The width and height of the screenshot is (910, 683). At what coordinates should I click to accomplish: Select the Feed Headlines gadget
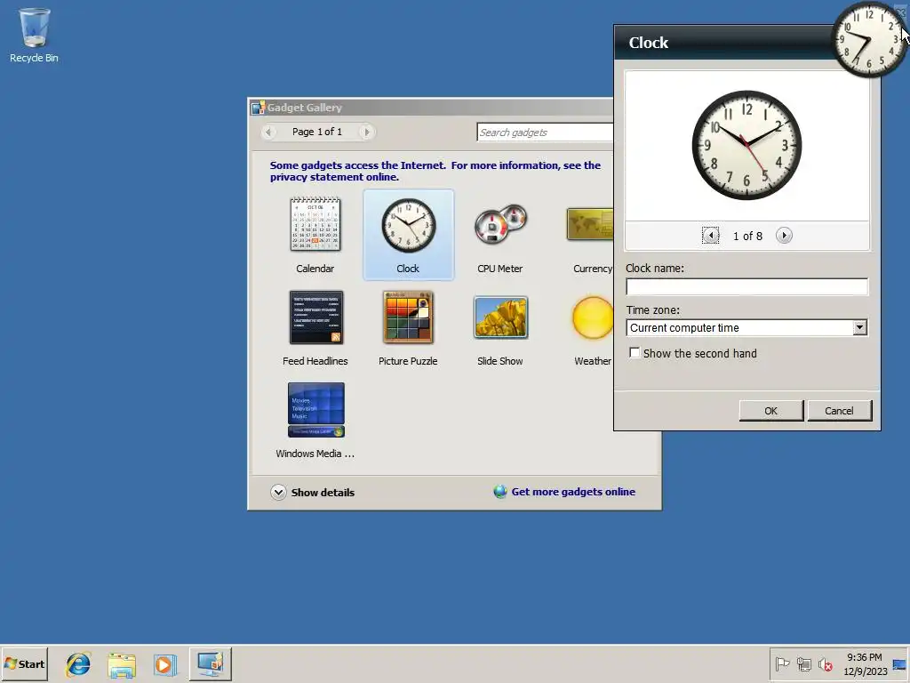315,317
